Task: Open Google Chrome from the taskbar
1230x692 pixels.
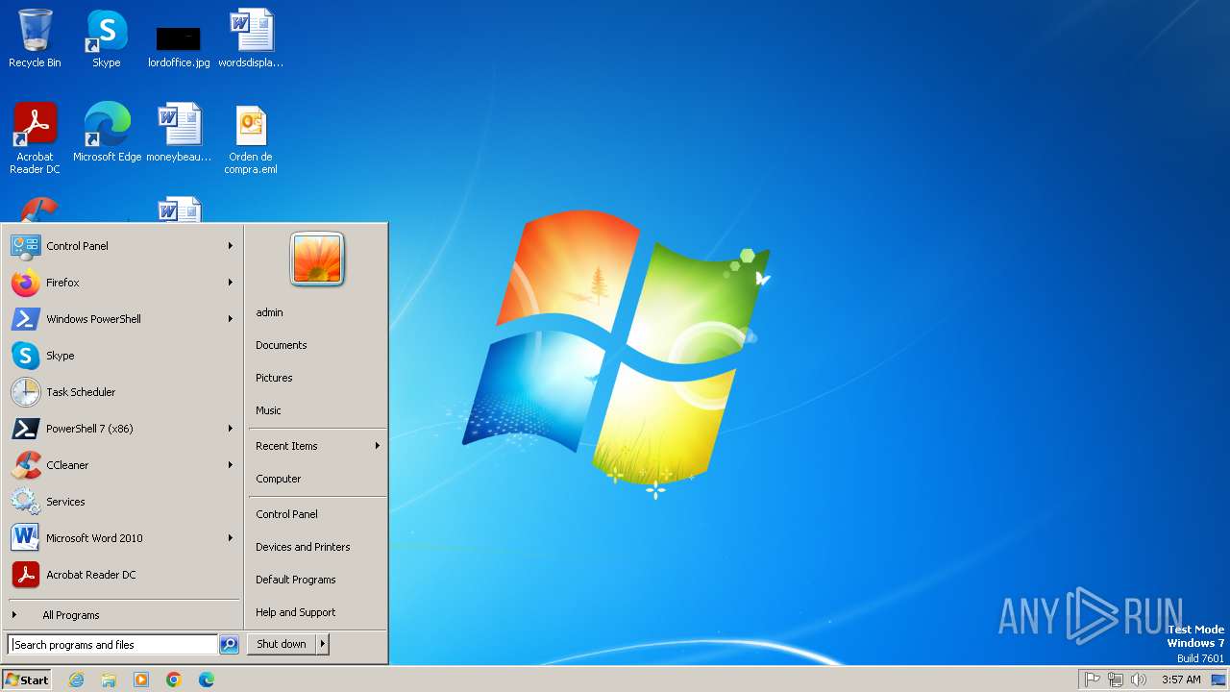Action: (x=174, y=680)
